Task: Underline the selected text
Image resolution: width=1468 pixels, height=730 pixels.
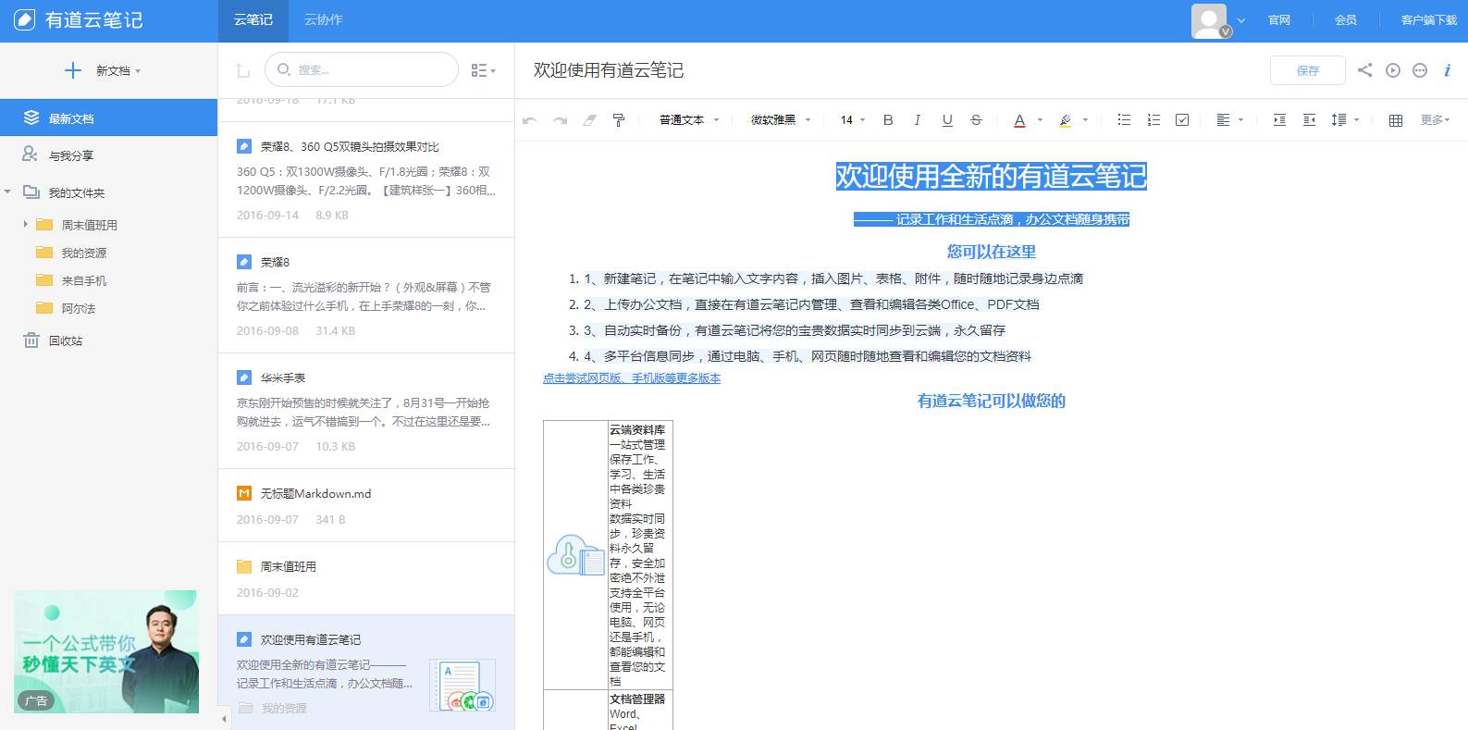Action: pos(947,120)
